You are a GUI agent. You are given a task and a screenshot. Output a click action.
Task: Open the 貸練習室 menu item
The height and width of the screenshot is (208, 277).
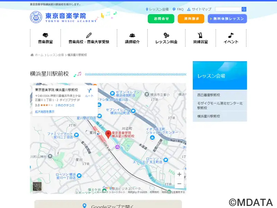click(200, 38)
